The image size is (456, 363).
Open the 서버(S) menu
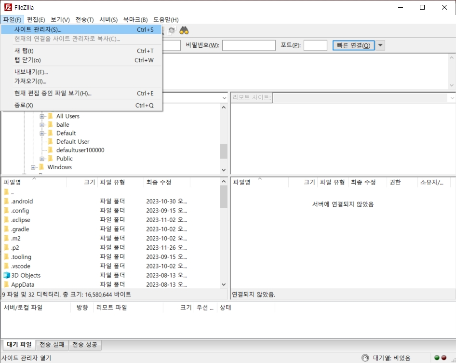(x=108, y=19)
